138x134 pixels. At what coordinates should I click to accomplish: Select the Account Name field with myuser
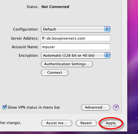coord(75,46)
